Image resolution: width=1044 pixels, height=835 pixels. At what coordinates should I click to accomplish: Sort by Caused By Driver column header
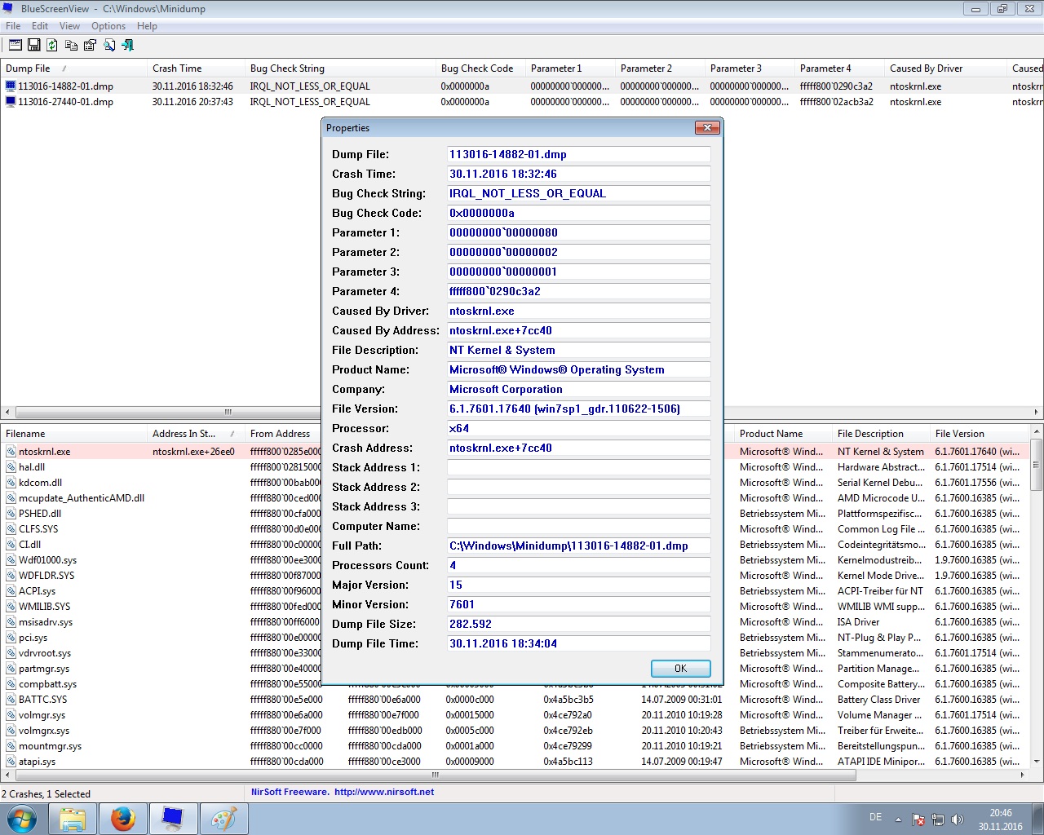945,68
